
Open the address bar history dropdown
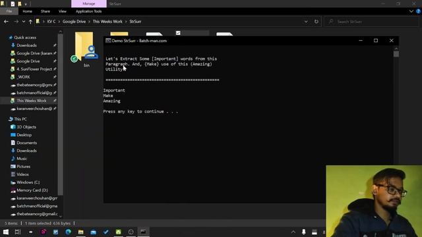pyautogui.click(x=306, y=22)
